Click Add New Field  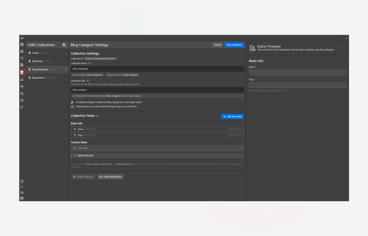pos(232,116)
